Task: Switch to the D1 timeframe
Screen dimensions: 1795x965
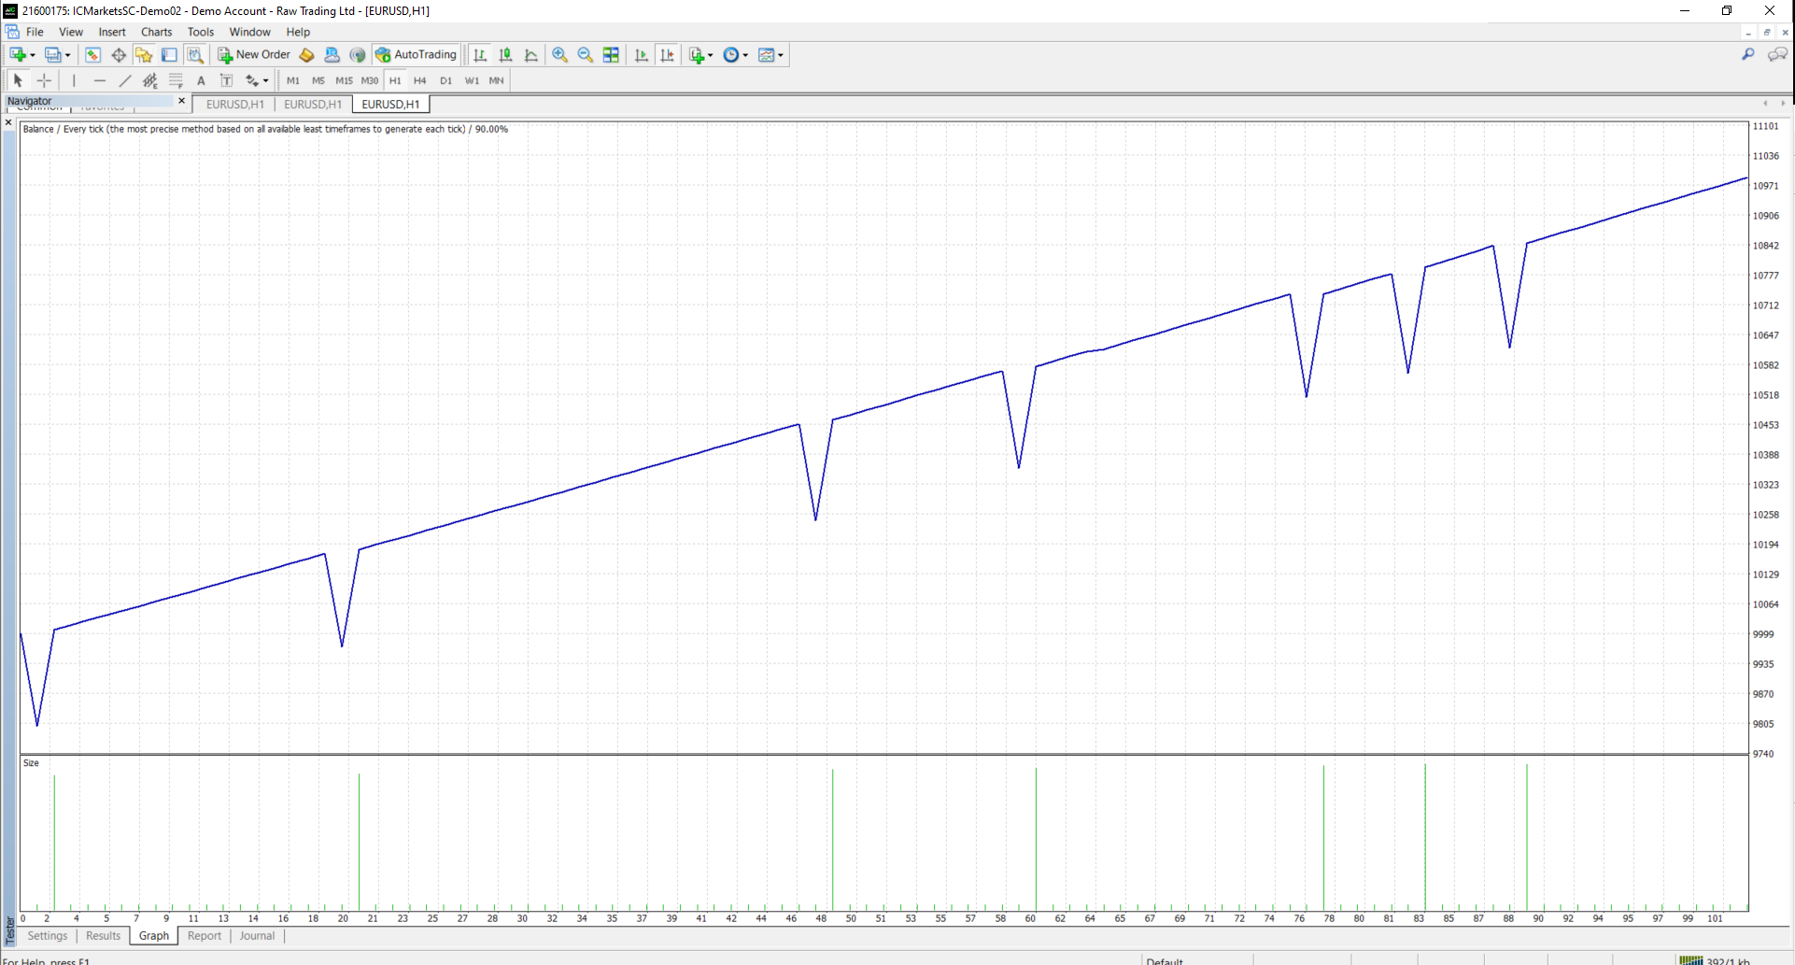Action: tap(445, 80)
